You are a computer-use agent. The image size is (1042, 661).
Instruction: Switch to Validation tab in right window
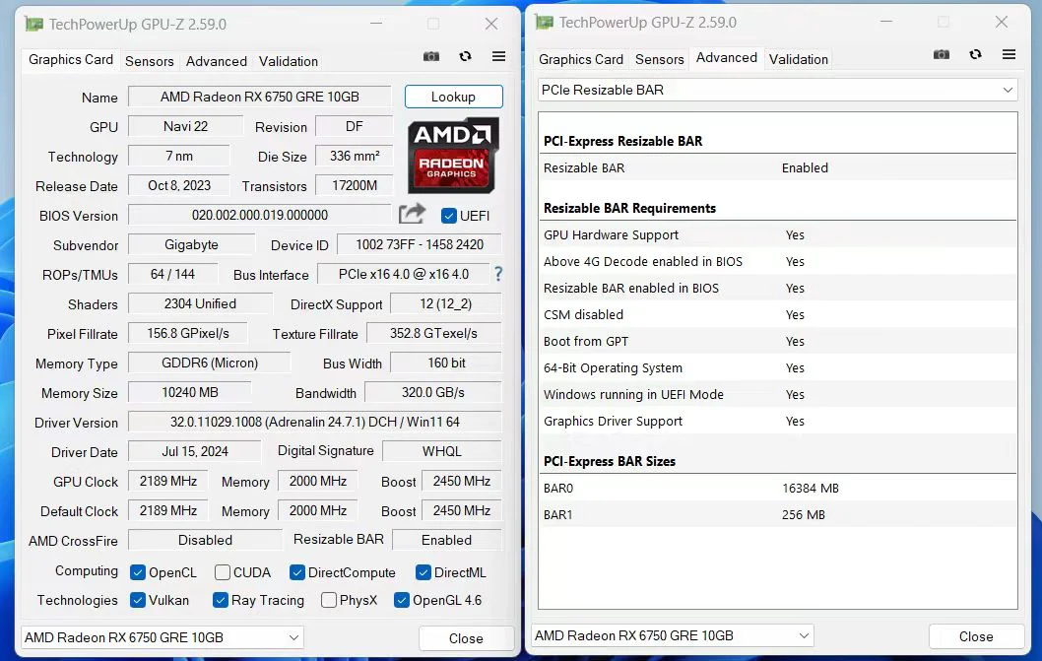[798, 59]
